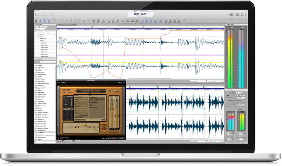Viewport: 282px width, 166px height.
Task: Expand the Bass Lines folder
Action: tap(39, 39)
